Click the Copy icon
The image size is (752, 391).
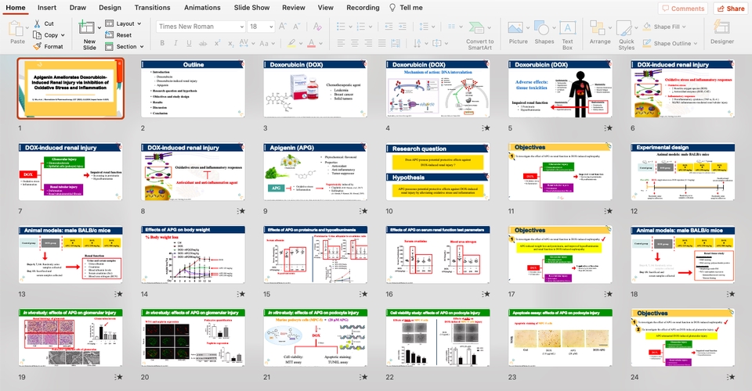[38, 35]
